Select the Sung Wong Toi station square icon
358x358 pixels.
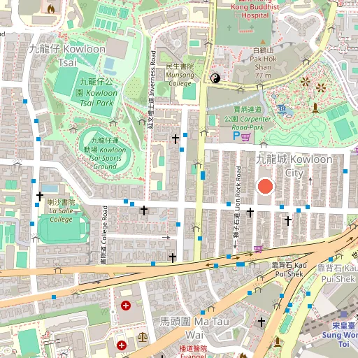[344, 315]
